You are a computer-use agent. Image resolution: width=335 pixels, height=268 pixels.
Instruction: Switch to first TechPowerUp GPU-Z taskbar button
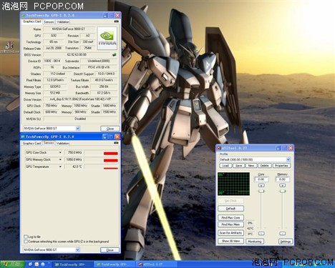point(73,264)
